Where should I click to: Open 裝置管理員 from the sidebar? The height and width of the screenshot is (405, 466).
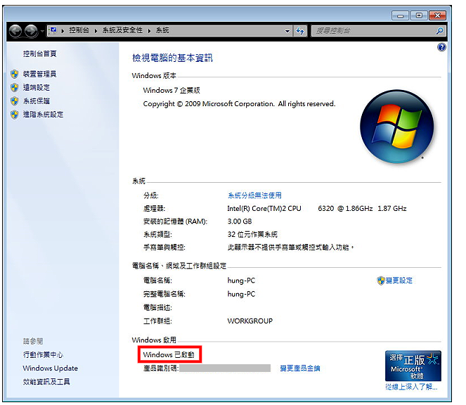[x=39, y=74]
